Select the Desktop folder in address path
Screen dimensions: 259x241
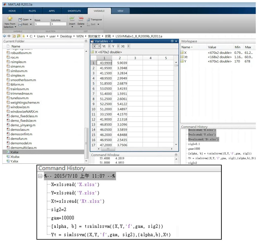tap(66, 36)
